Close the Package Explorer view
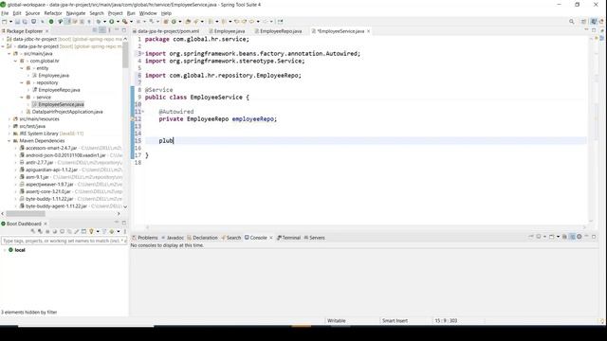The width and height of the screenshot is (607, 341). click(47, 31)
